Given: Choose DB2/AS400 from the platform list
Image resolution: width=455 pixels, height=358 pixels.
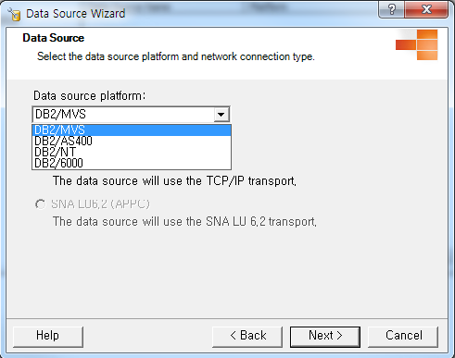Looking at the screenshot, I should (132, 141).
